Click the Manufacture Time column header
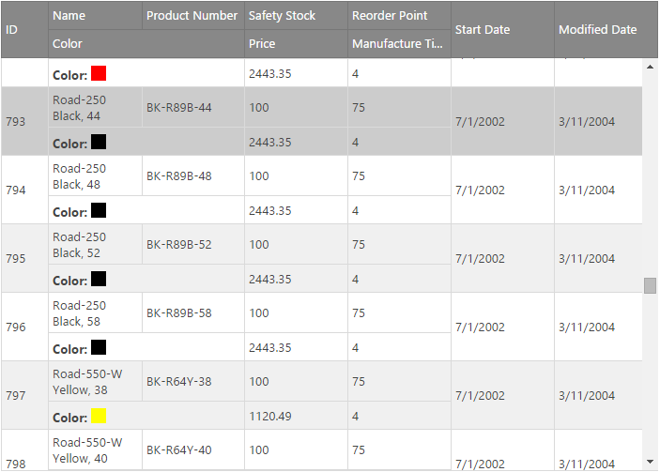This screenshot has height=472, width=660. pos(399,44)
